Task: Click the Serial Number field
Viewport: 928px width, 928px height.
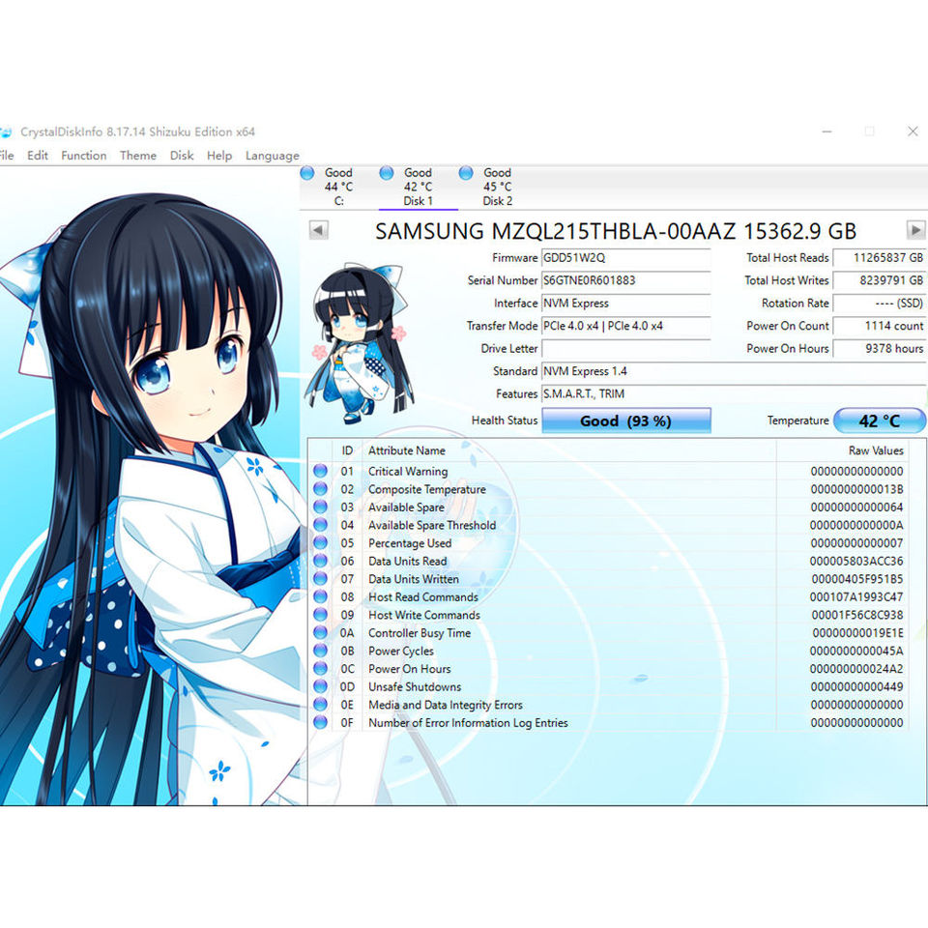Action: pos(625,280)
